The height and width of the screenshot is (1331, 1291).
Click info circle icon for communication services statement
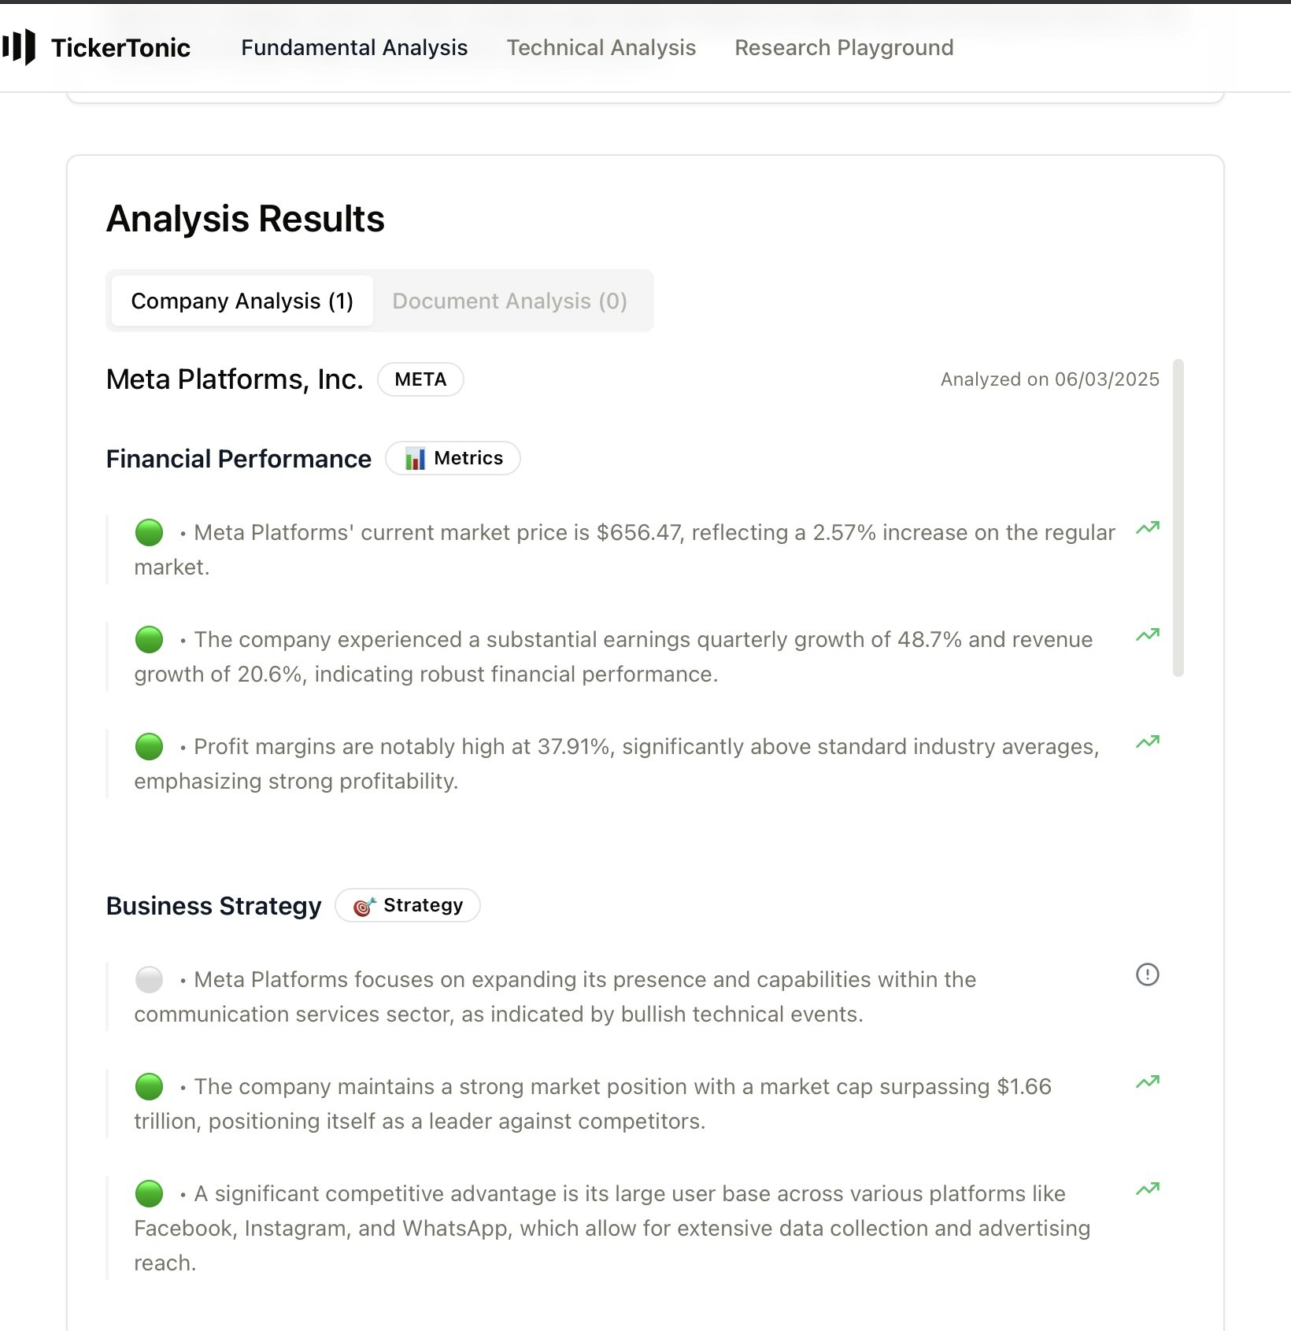1148,975
